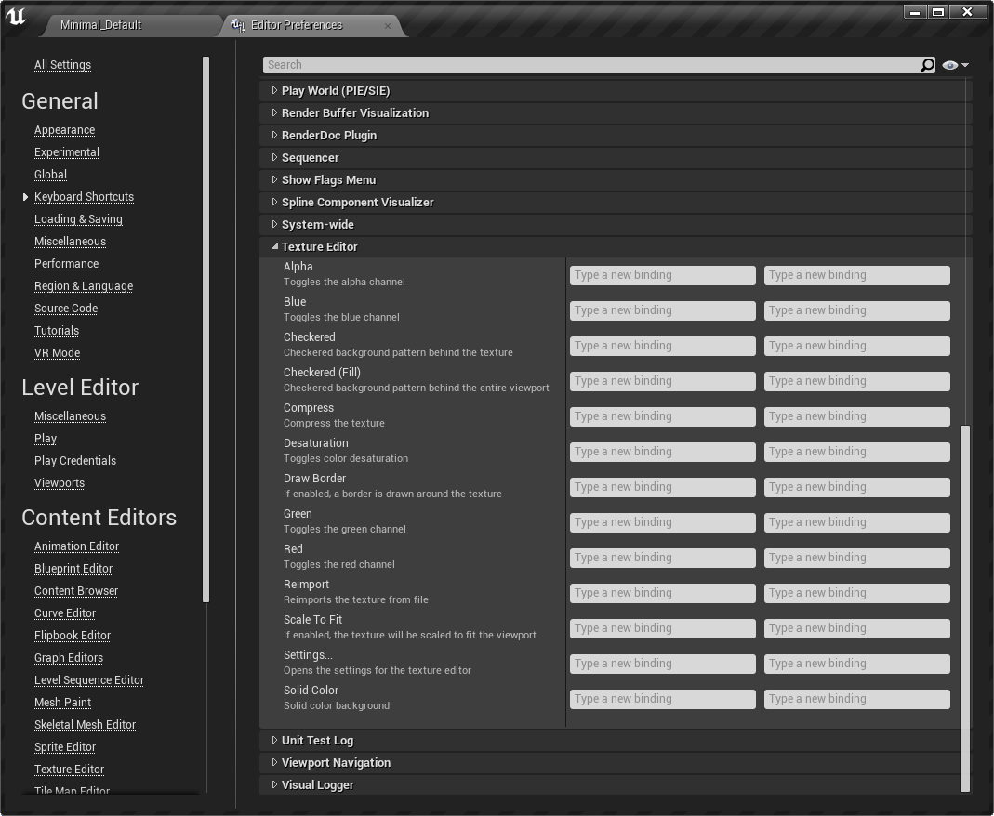Open Tutorials settings

(57, 331)
